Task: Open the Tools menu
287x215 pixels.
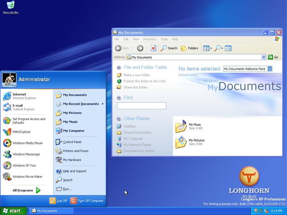Action: pyautogui.click(x=164, y=39)
